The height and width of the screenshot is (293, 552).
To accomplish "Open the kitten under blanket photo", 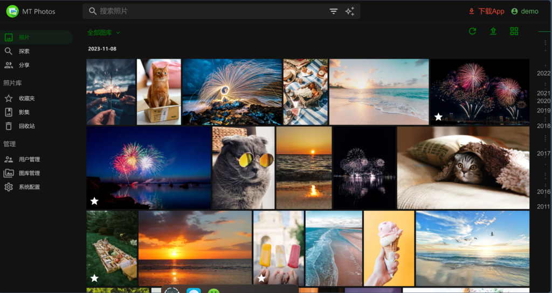I will click(x=463, y=168).
